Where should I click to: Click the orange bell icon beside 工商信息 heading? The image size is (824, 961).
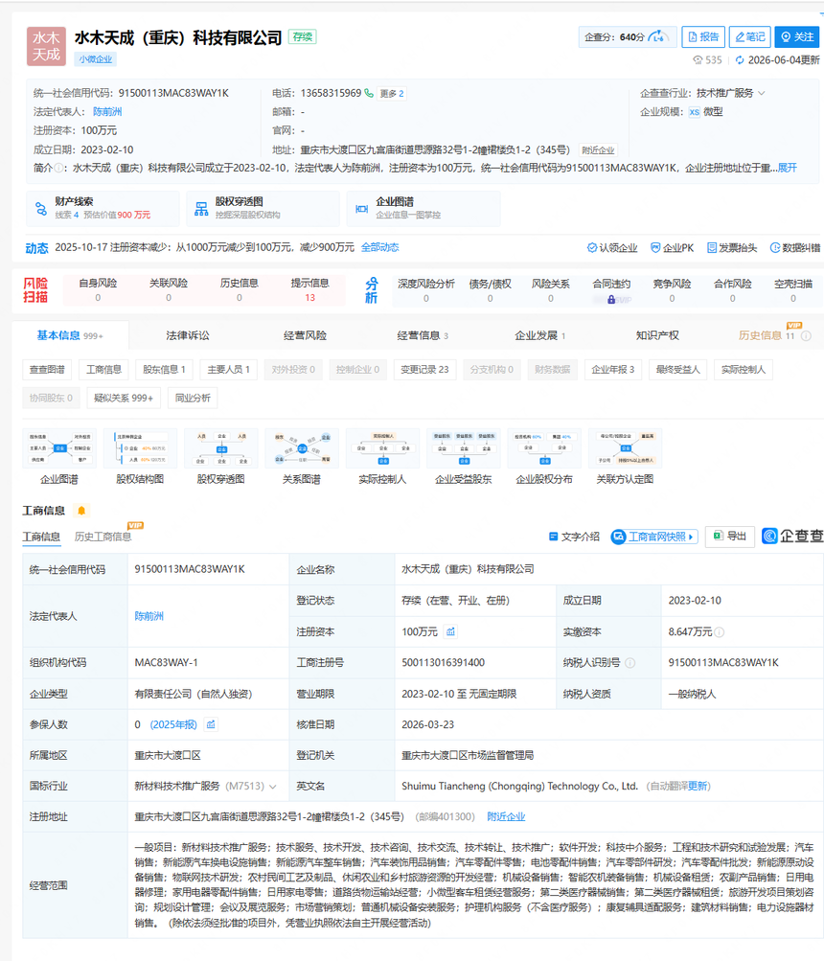click(81, 511)
